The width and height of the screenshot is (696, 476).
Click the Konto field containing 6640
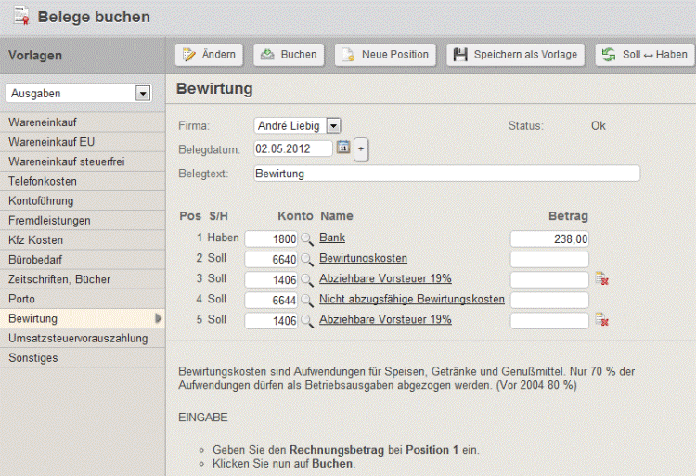tap(271, 260)
